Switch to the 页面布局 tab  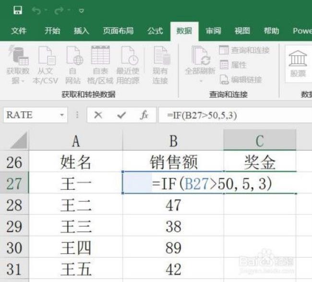pos(118,31)
